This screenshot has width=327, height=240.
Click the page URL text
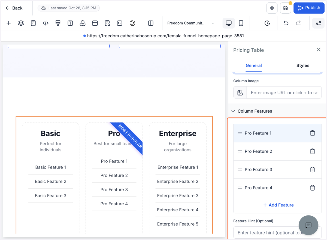165,36
